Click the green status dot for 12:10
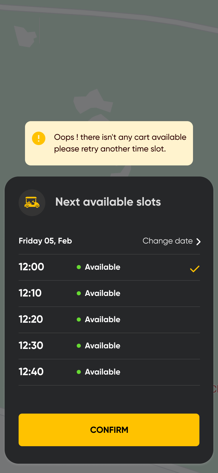218x473 pixels. (78, 293)
